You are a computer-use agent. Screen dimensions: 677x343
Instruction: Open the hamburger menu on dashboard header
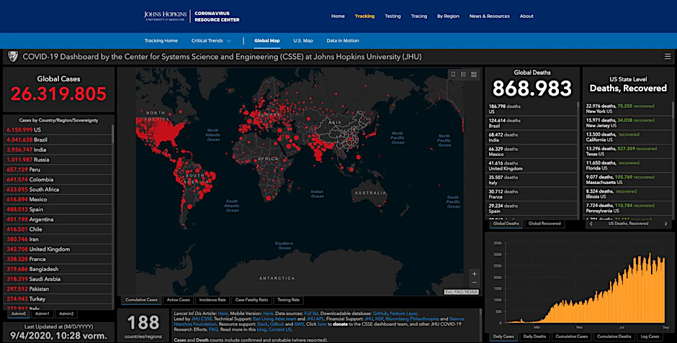tap(668, 57)
